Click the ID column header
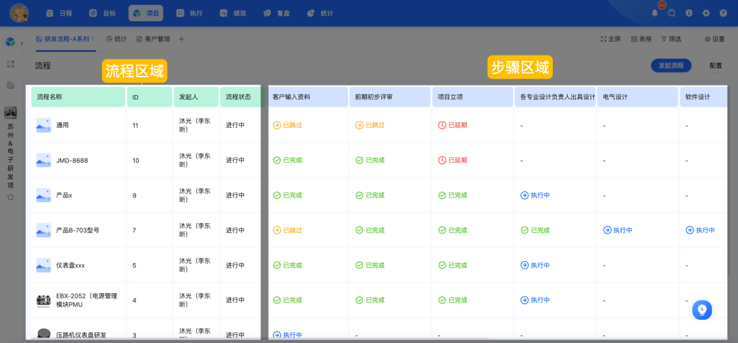Screen dimensions: 738x343 tap(149, 97)
